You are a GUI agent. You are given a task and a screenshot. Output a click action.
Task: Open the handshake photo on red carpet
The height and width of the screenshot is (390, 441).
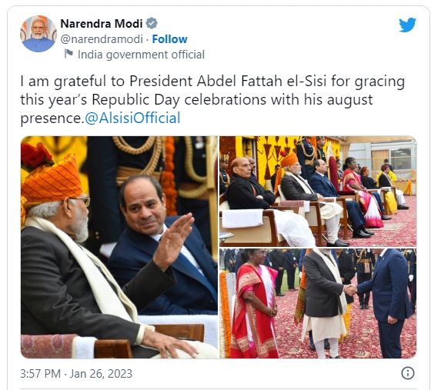click(318, 303)
